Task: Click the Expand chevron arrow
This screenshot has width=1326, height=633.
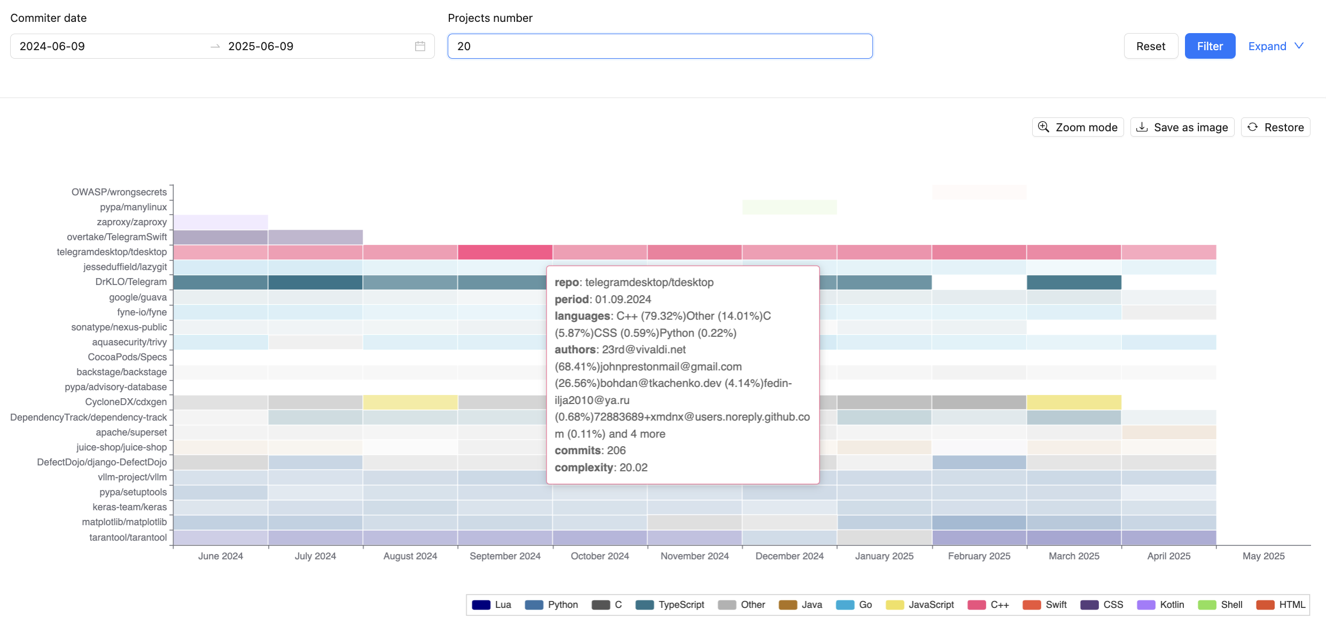Action: click(x=1299, y=46)
